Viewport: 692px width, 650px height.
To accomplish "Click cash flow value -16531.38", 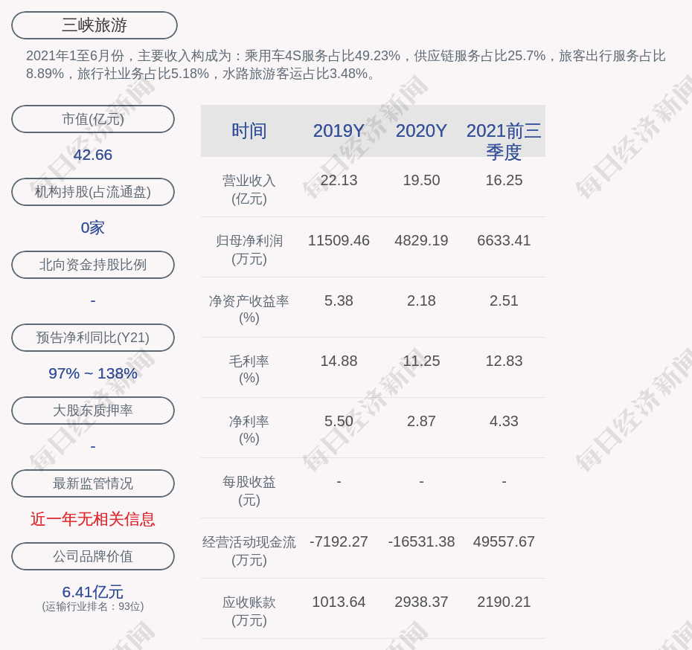I will pos(421,541).
